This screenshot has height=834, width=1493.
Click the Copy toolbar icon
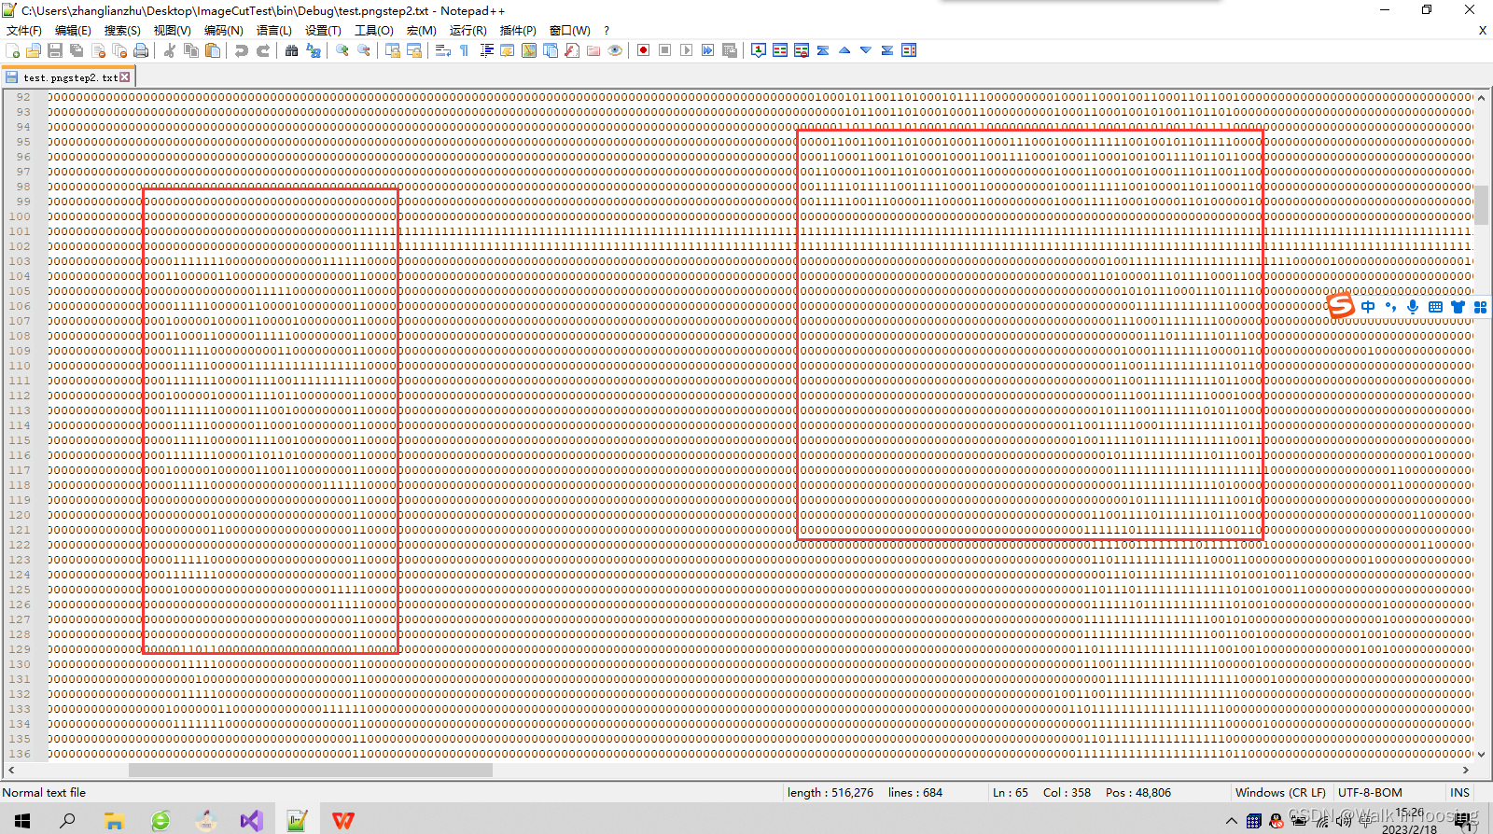coord(191,50)
